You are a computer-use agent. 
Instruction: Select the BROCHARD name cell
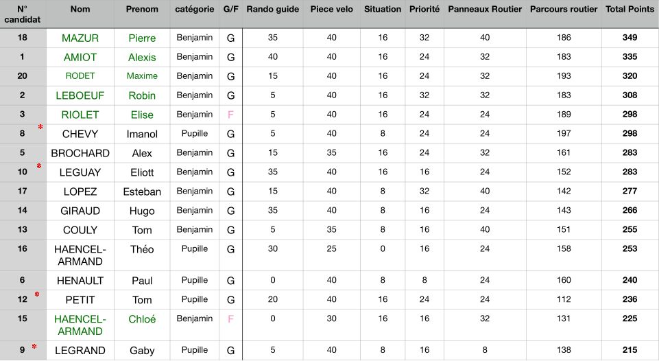pyautogui.click(x=80, y=153)
